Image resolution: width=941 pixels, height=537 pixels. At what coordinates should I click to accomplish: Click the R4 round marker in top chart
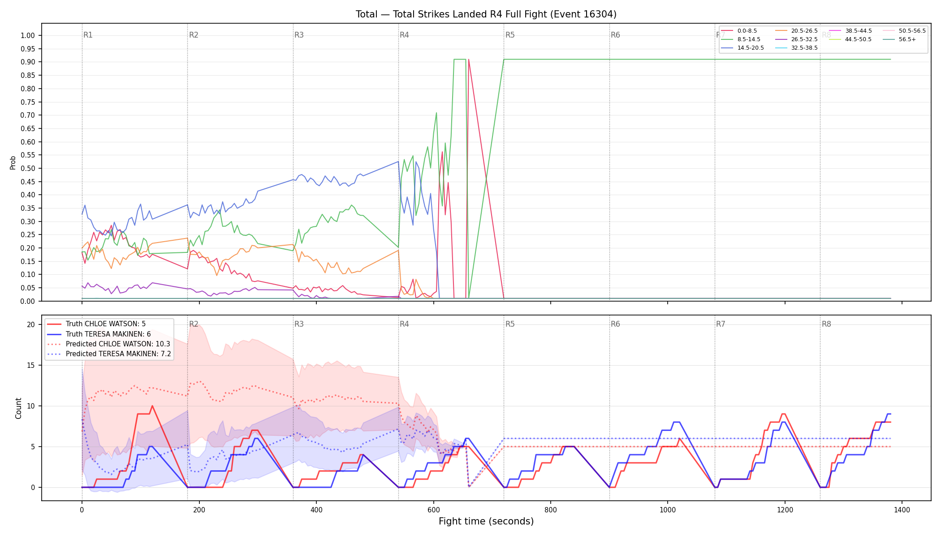point(404,35)
